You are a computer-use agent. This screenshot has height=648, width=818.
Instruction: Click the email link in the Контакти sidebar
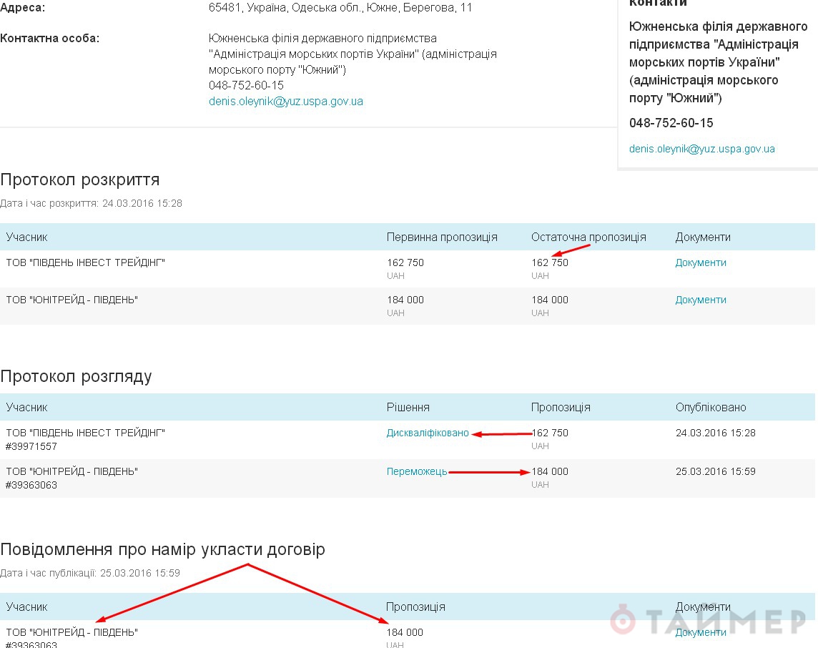coord(701,149)
